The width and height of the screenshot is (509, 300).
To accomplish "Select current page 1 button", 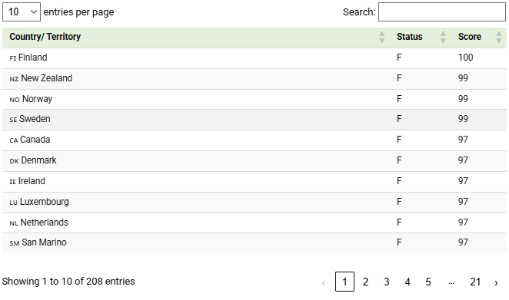I will (x=344, y=282).
